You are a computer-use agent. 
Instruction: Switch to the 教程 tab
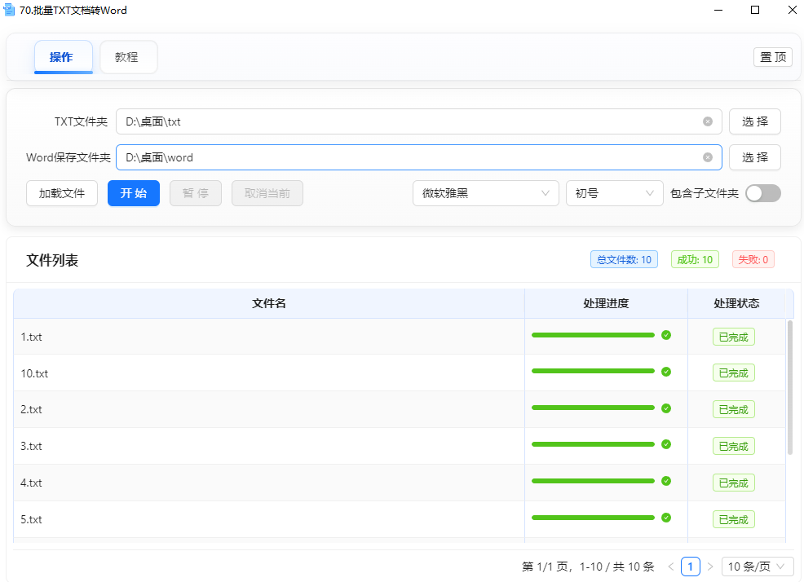coord(127,57)
